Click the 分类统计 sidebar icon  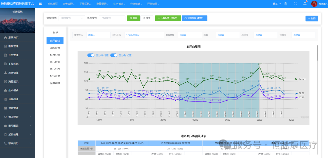[5, 99]
